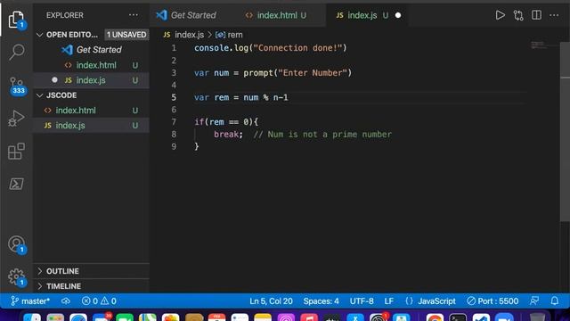
Task: Place cursor at end of n-1
Action: click(x=288, y=97)
